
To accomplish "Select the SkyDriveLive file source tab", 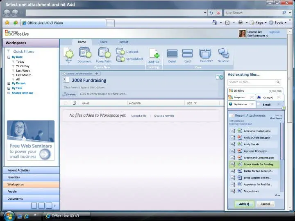I will coord(242,104).
